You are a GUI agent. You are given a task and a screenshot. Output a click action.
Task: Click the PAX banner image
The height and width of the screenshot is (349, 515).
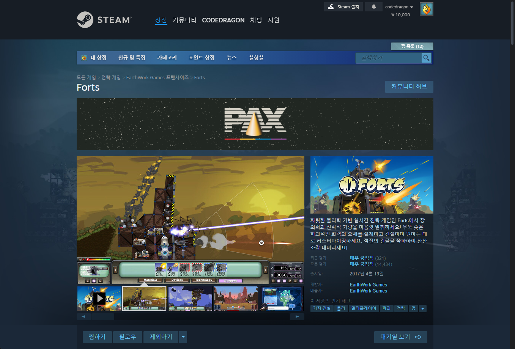tap(255, 124)
